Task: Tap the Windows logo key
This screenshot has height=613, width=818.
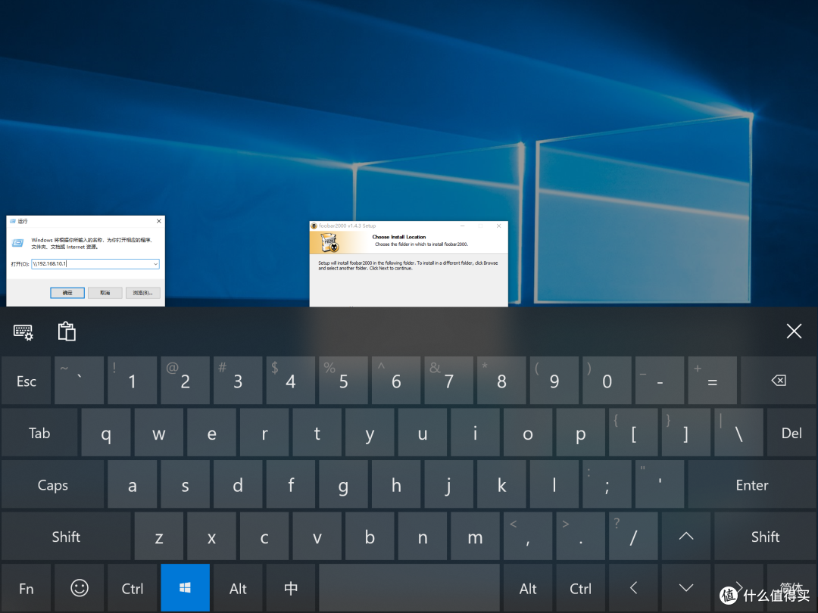Action: click(185, 588)
